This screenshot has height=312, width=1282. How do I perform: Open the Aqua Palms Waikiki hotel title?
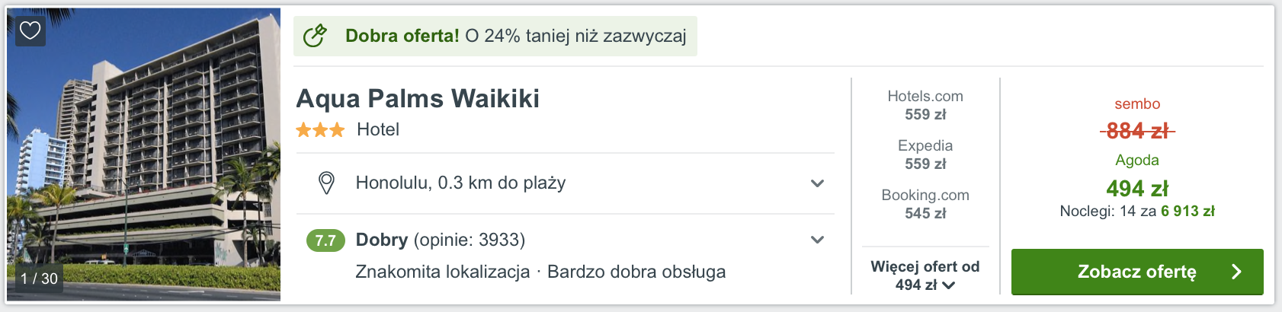[x=418, y=98]
